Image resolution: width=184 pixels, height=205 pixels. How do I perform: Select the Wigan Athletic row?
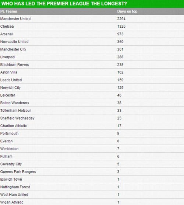pyautogui.click(x=92, y=202)
